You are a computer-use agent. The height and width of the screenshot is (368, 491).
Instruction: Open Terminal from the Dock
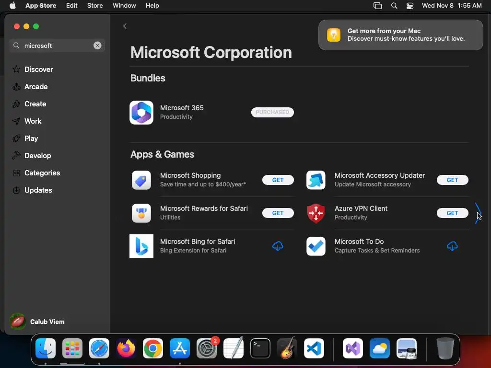tap(260, 348)
